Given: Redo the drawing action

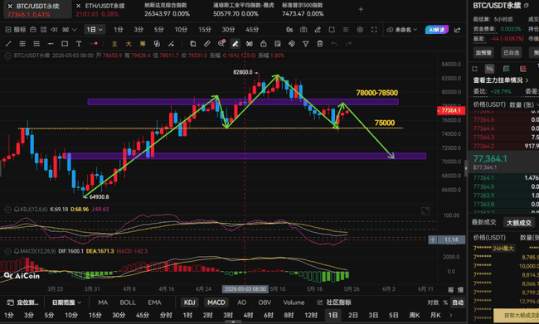Looking at the screenshot, I should (348, 44).
